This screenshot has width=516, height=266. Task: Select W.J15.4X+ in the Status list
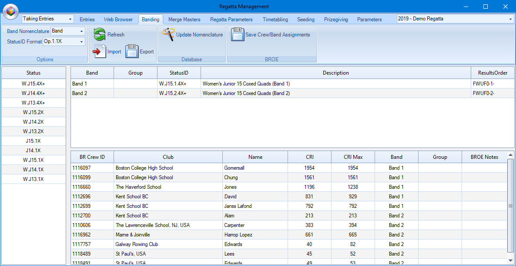34,82
